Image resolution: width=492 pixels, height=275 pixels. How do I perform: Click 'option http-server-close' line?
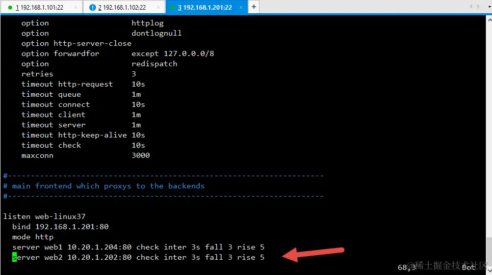[x=76, y=43]
